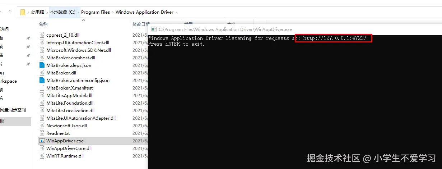Go to Program Files breadcrumb
Viewport: 442px width, 169px height.
(96, 12)
